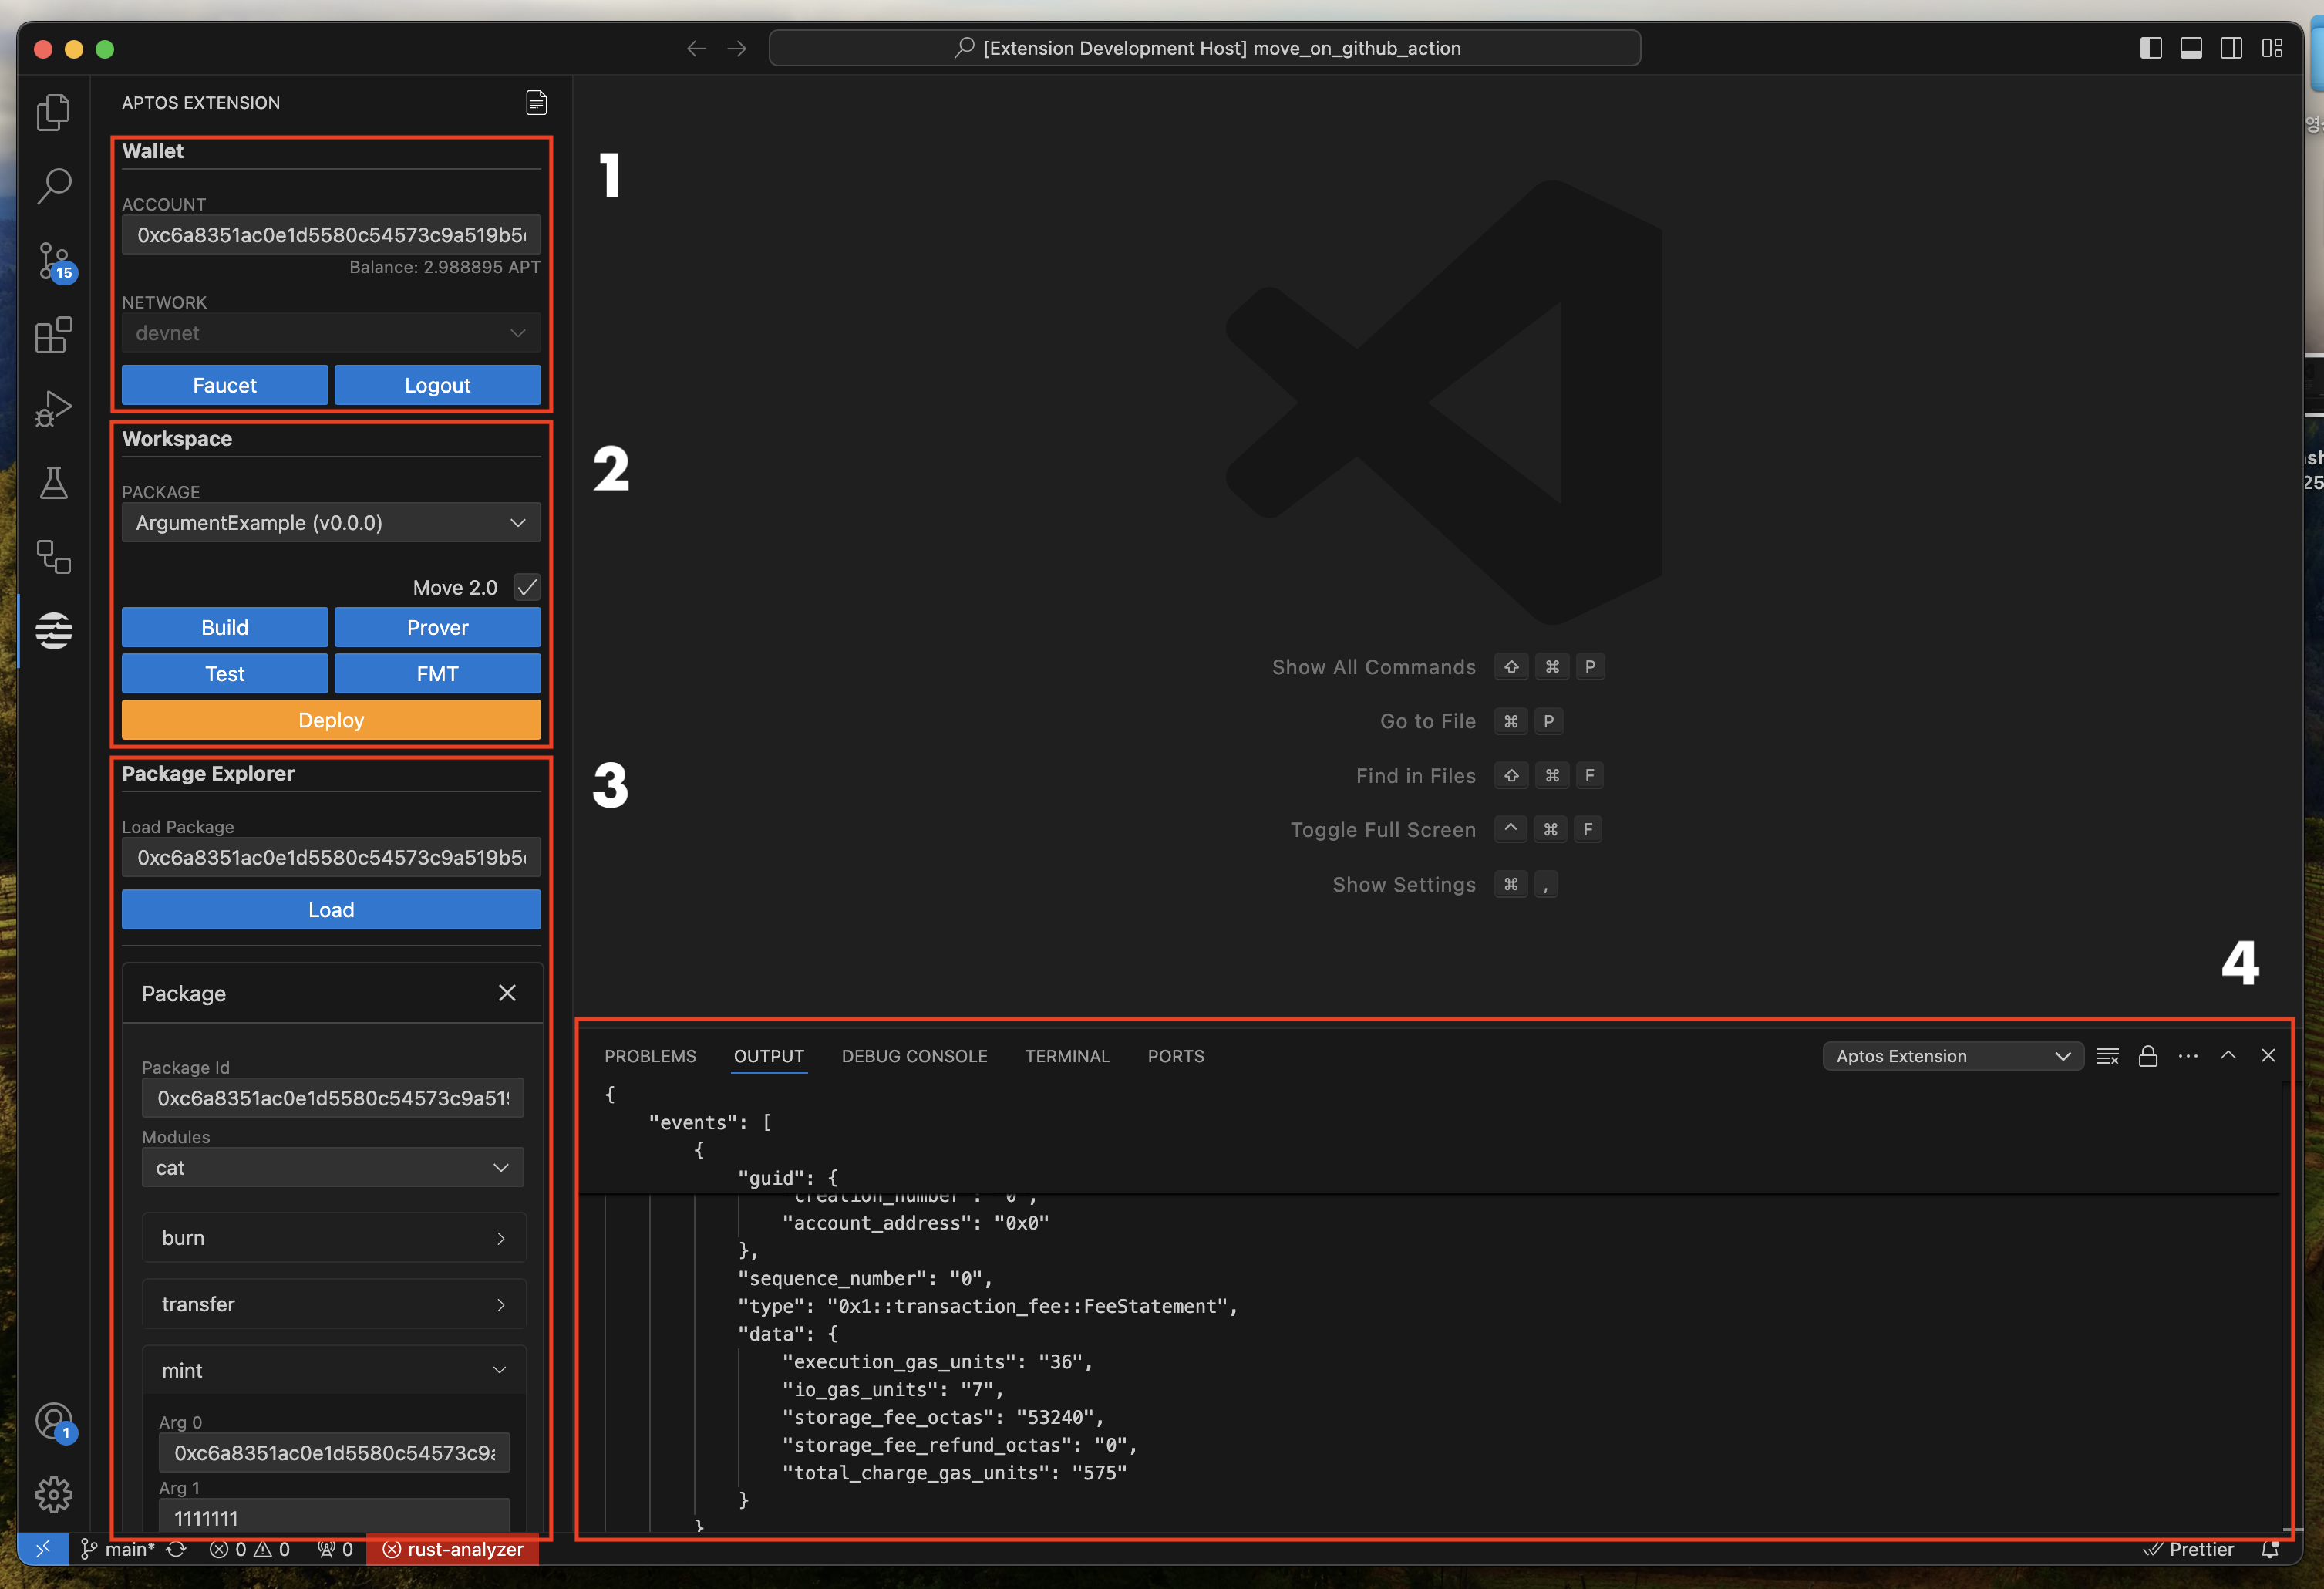The height and width of the screenshot is (1589, 2324).
Task: Switch to the DEBUG CONSOLE tab
Action: [x=914, y=1056]
